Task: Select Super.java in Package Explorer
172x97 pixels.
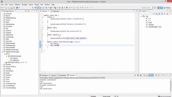Action: [x=16, y=60]
